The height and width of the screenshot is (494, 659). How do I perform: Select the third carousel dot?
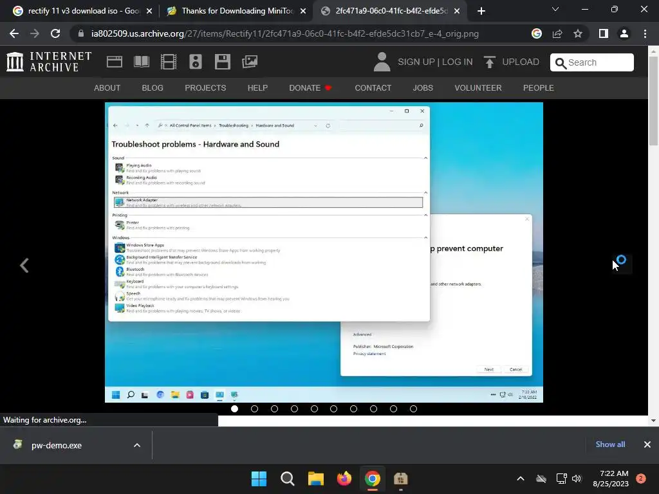point(274,408)
